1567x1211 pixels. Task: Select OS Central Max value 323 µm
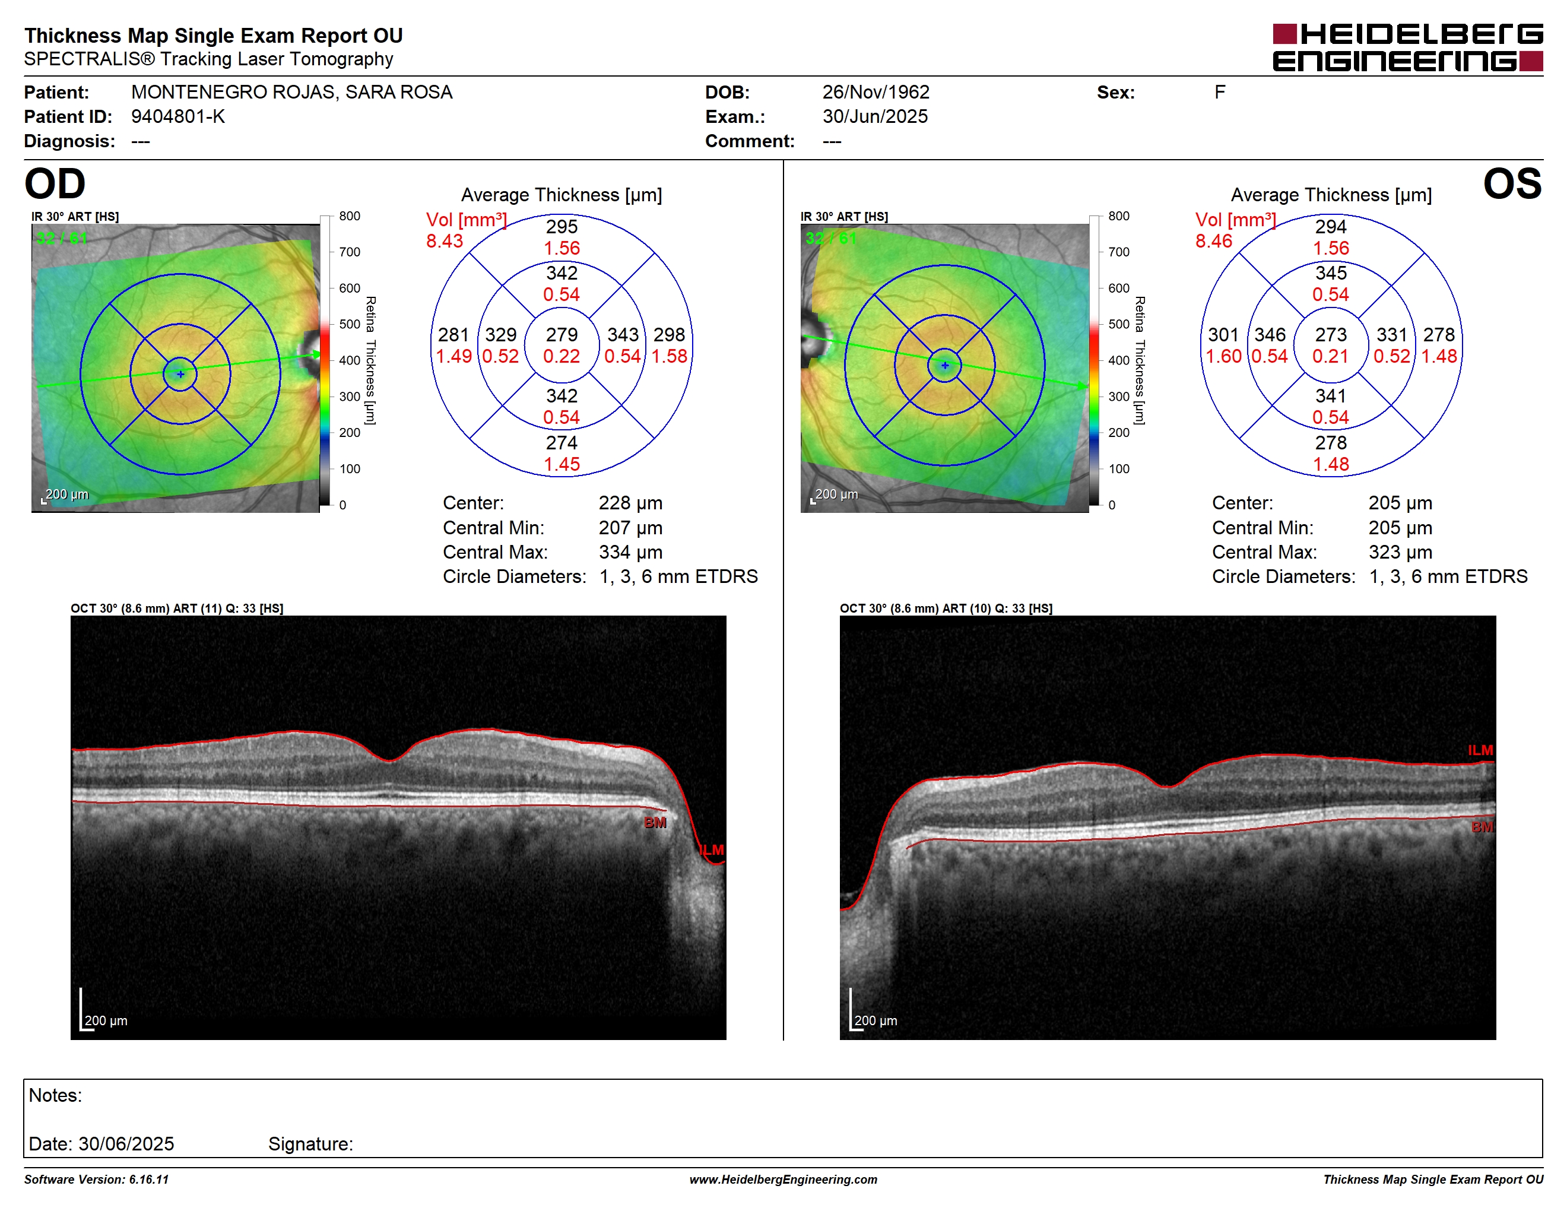click(1401, 553)
